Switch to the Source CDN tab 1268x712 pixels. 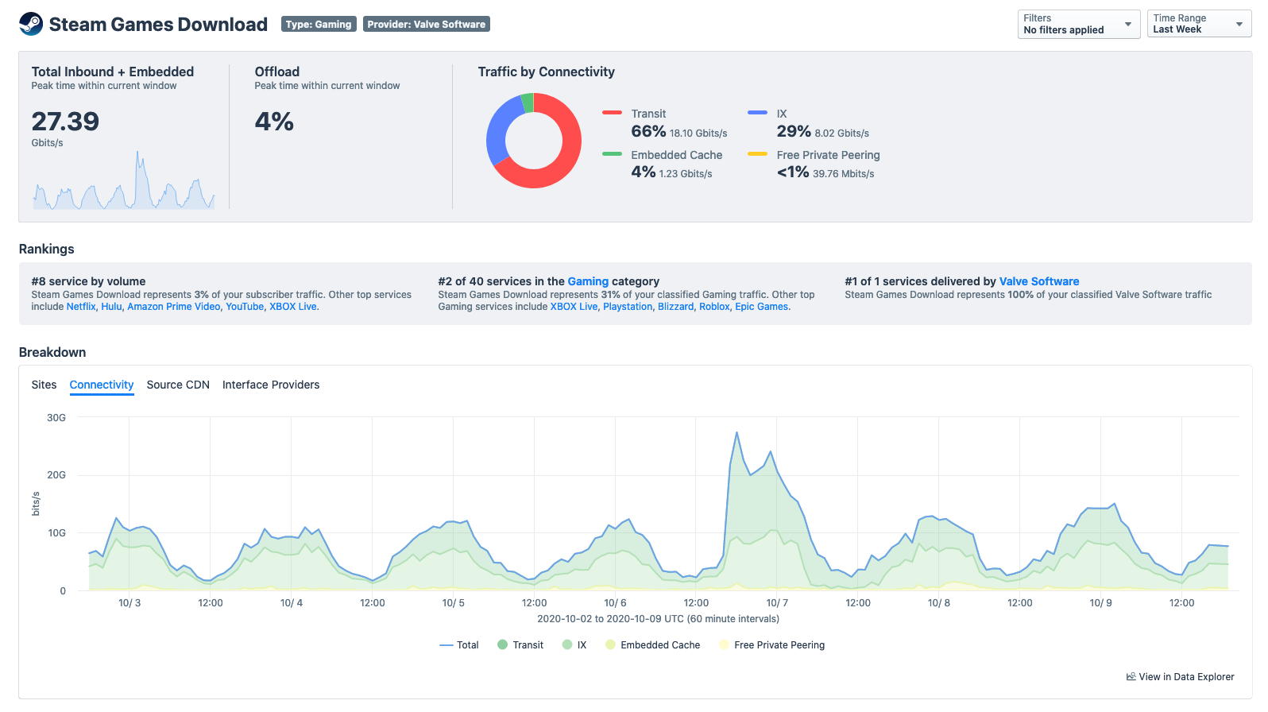[178, 385]
